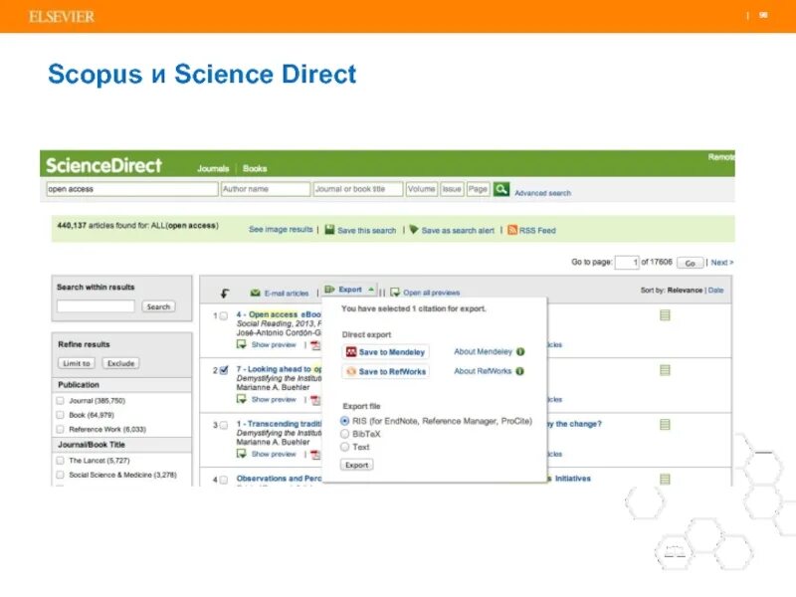Click the Export toolbar icon

click(x=329, y=290)
